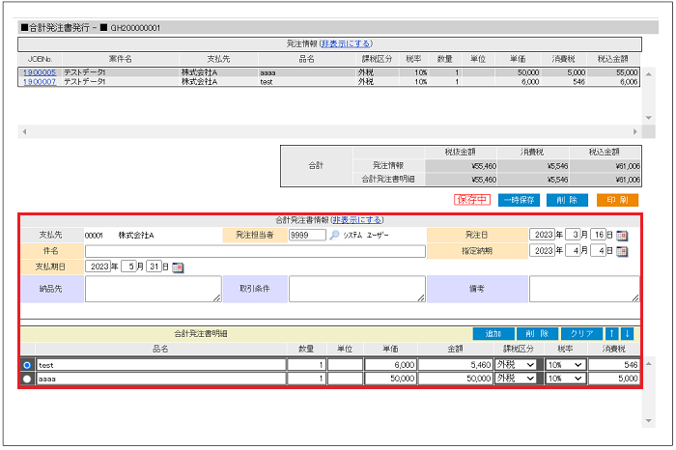
Task: Select the radio button for aaaa row
Action: 27,380
